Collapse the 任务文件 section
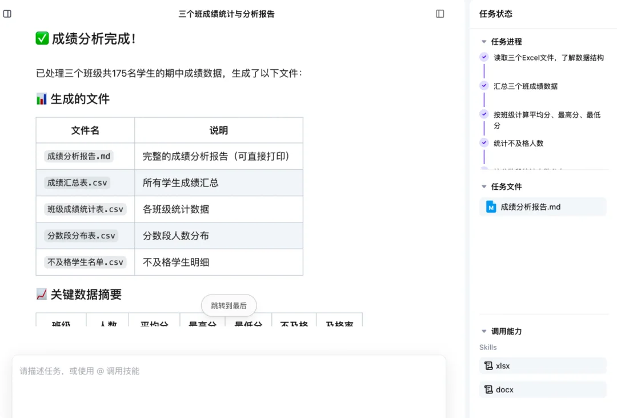 [483, 186]
